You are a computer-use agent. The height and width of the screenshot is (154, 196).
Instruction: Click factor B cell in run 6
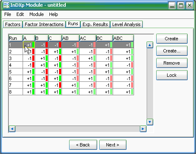41,78
